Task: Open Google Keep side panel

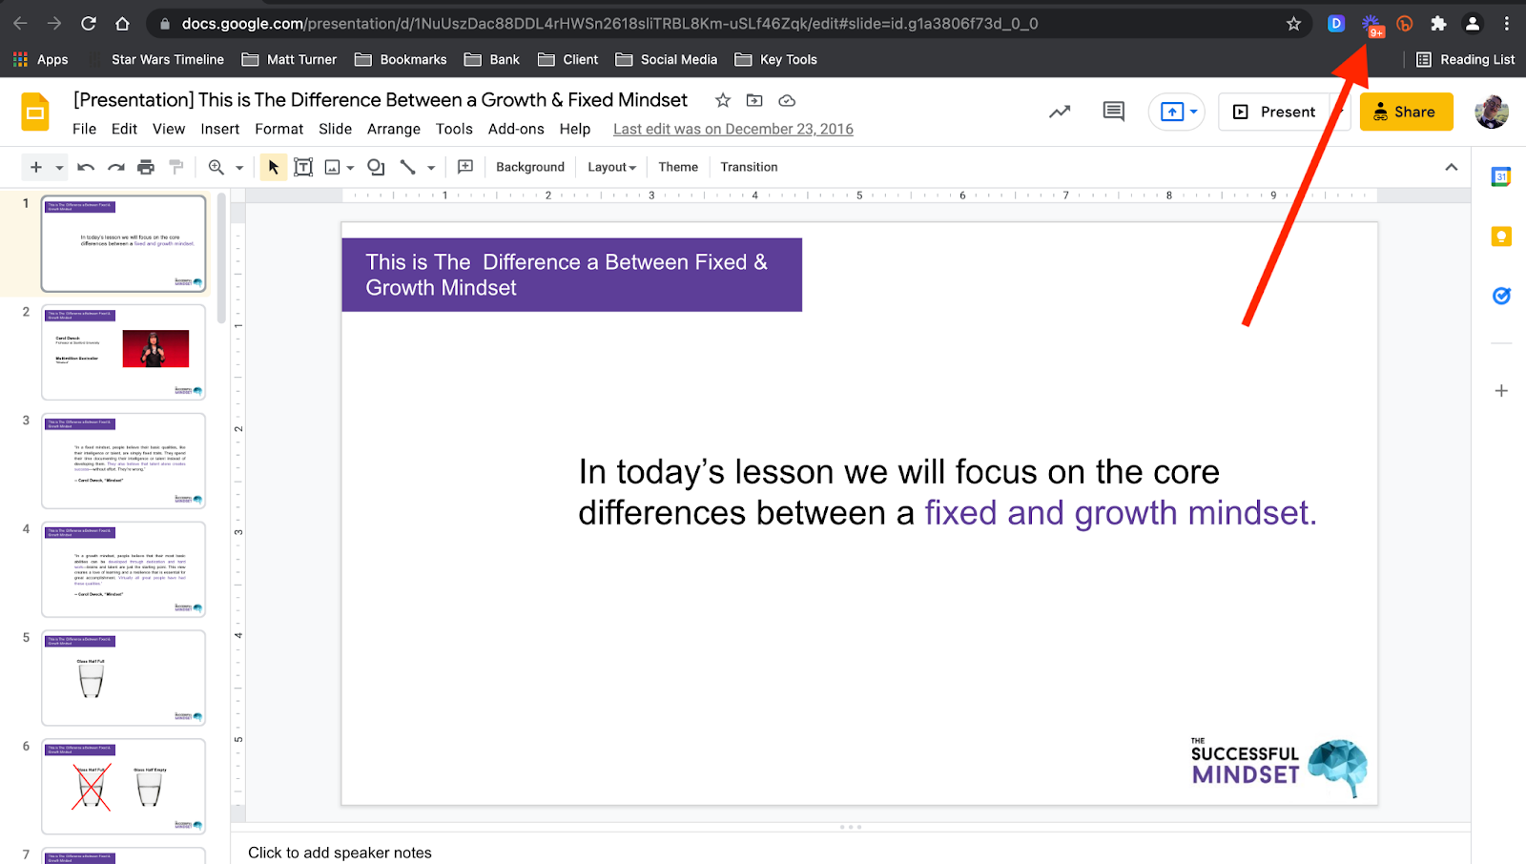Action: [x=1501, y=236]
